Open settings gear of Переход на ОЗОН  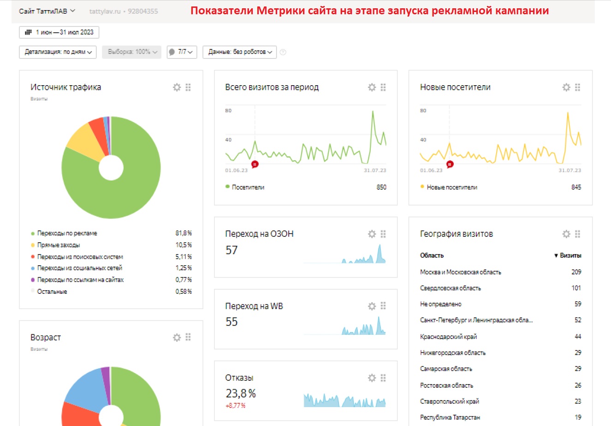(x=372, y=234)
